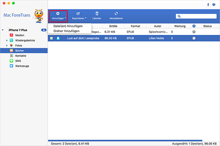Click the Werkzeuge toolbox icon
The height and width of the screenshot is (146, 220).
coord(11,66)
